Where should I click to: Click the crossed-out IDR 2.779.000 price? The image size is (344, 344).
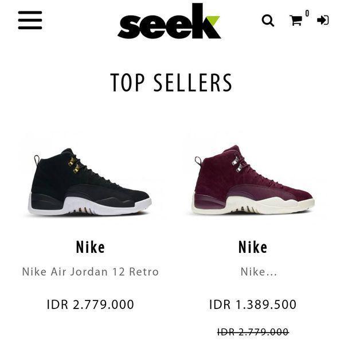coord(253,332)
